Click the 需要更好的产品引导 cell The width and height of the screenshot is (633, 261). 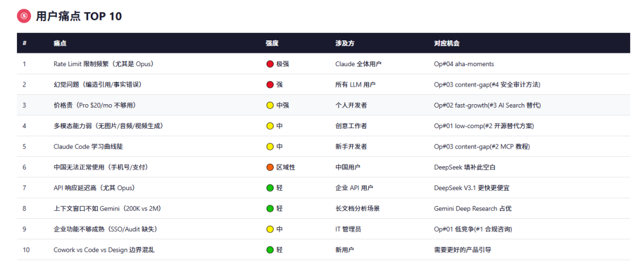[462, 250]
